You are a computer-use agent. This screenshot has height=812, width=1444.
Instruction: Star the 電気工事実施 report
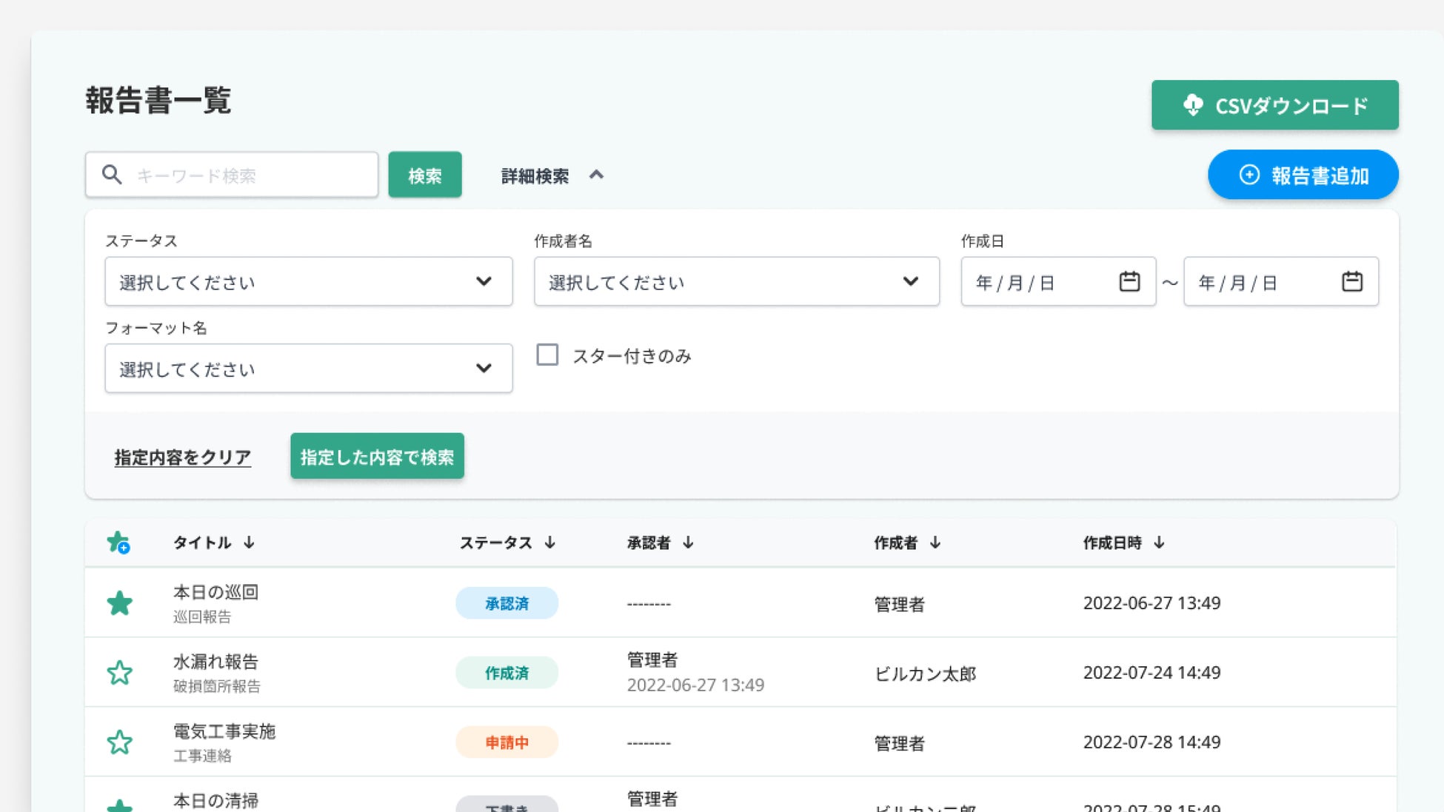tap(119, 742)
